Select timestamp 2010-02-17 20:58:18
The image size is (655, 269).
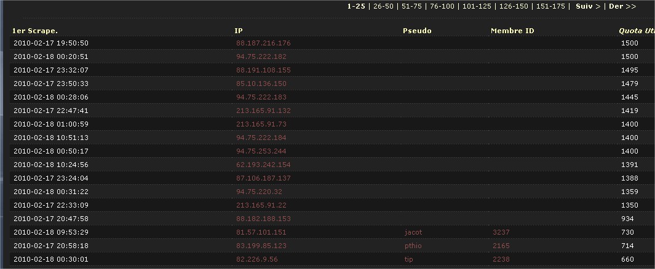coord(51,246)
